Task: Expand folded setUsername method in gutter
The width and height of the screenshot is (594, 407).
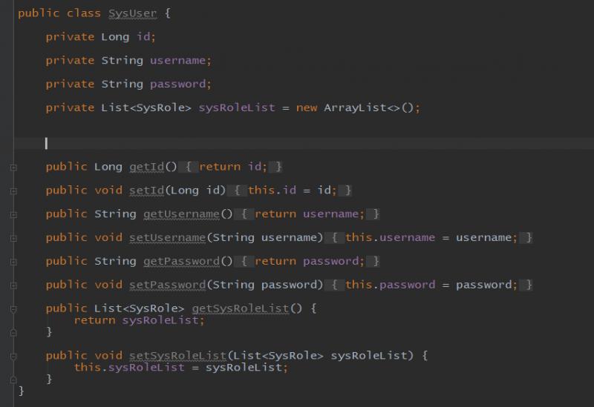Action: point(13,238)
